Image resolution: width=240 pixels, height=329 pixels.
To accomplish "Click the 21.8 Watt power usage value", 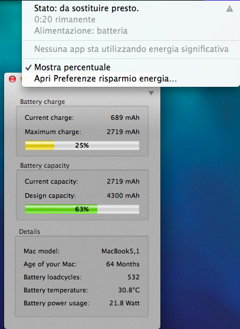I will (124, 303).
